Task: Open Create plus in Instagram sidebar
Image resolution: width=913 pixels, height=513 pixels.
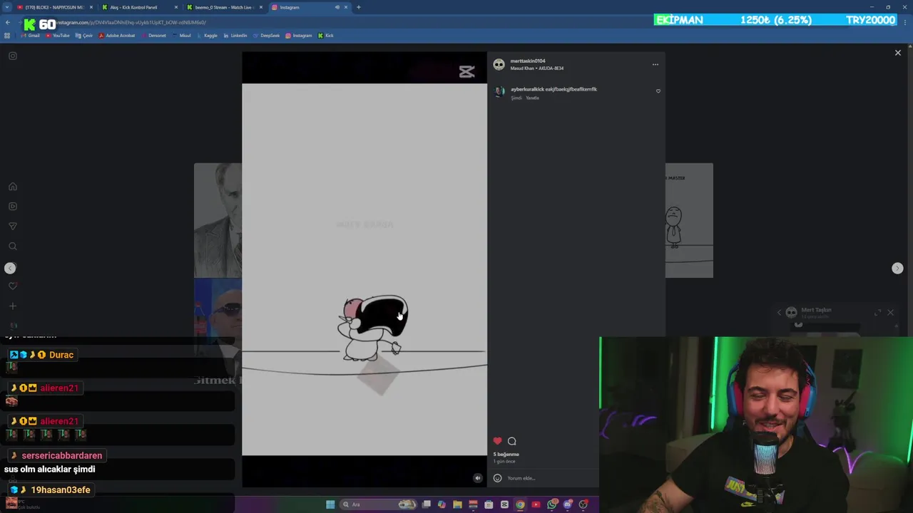Action: [x=13, y=306]
